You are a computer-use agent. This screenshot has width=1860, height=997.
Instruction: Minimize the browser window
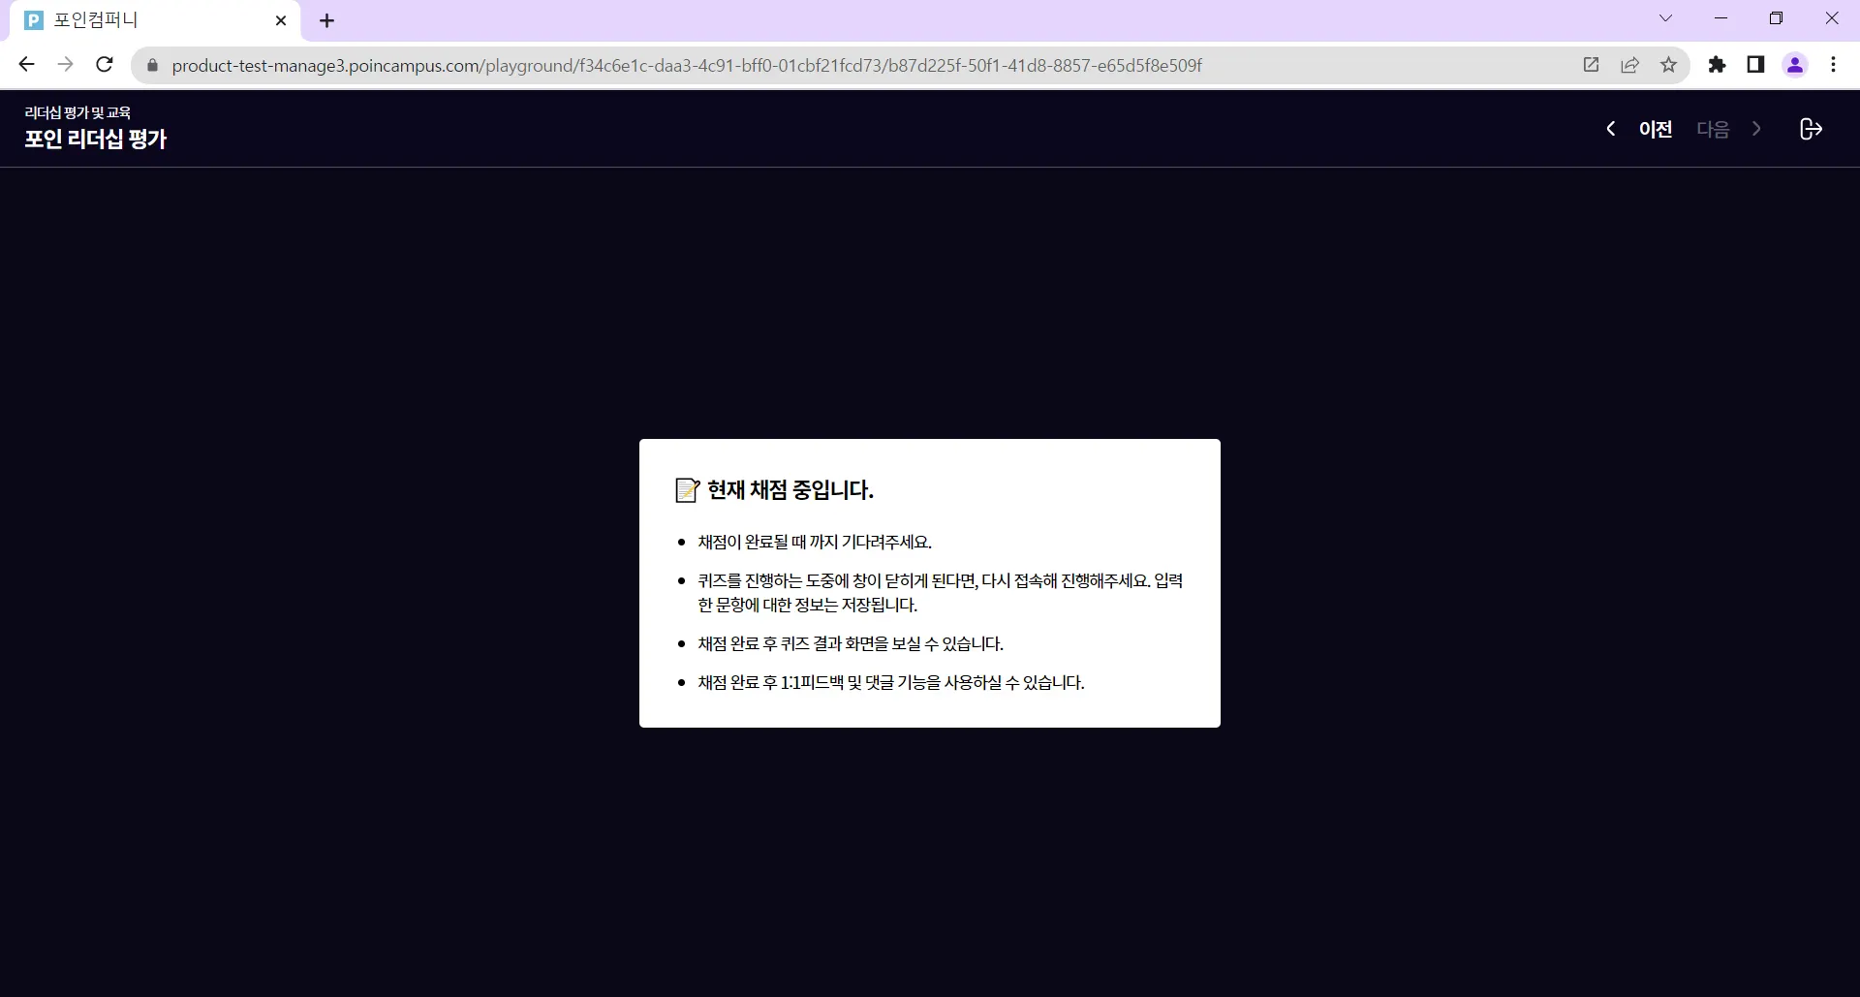click(x=1721, y=18)
